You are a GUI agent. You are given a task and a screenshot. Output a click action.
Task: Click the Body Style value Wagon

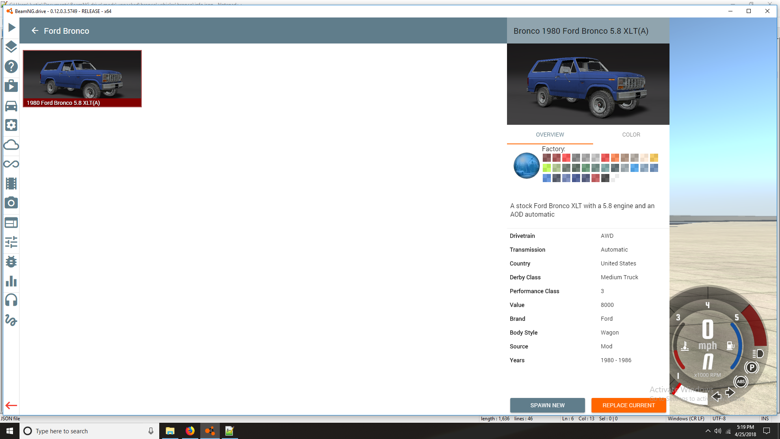(x=610, y=333)
